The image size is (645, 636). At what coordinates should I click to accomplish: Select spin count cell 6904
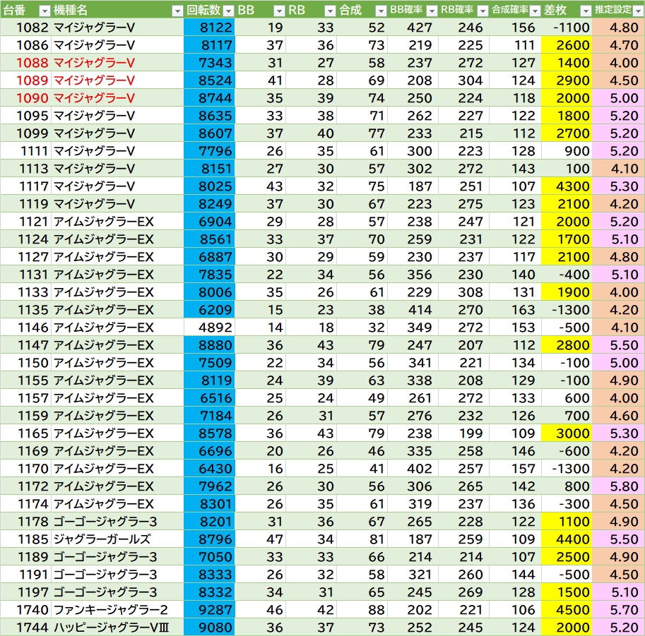coord(209,222)
